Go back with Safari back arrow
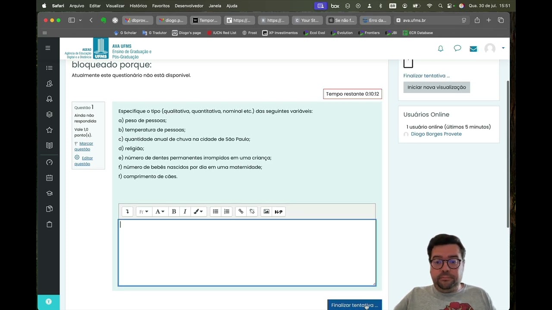The width and height of the screenshot is (552, 310). (x=91, y=20)
